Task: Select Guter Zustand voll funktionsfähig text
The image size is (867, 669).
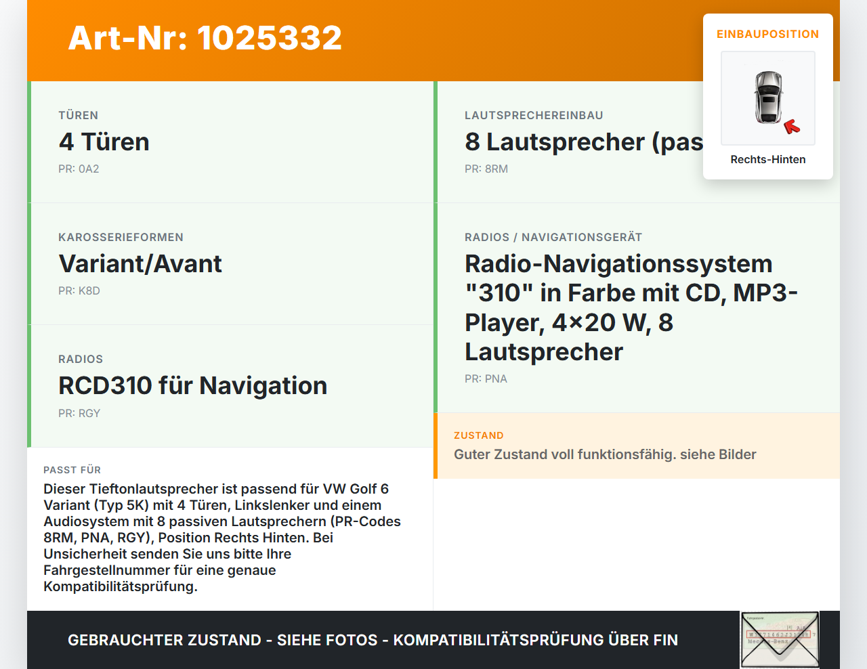Action: pyautogui.click(x=605, y=454)
